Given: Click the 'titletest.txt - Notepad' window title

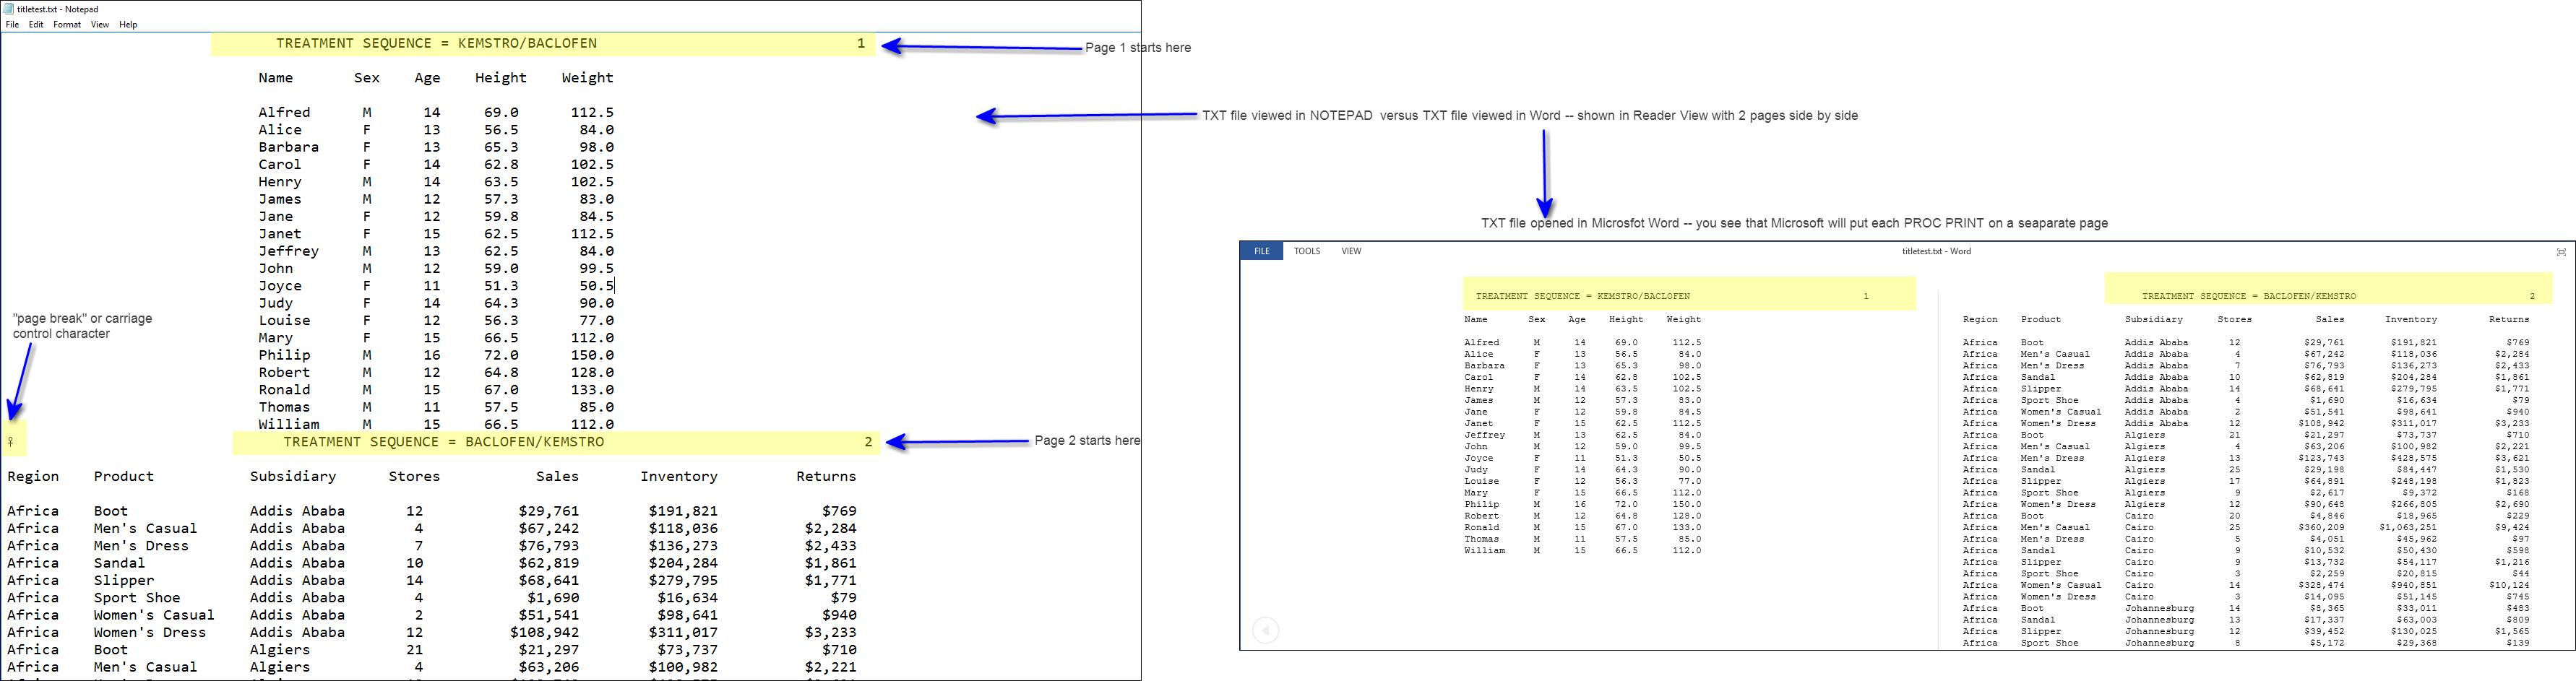Looking at the screenshot, I should [x=58, y=9].
